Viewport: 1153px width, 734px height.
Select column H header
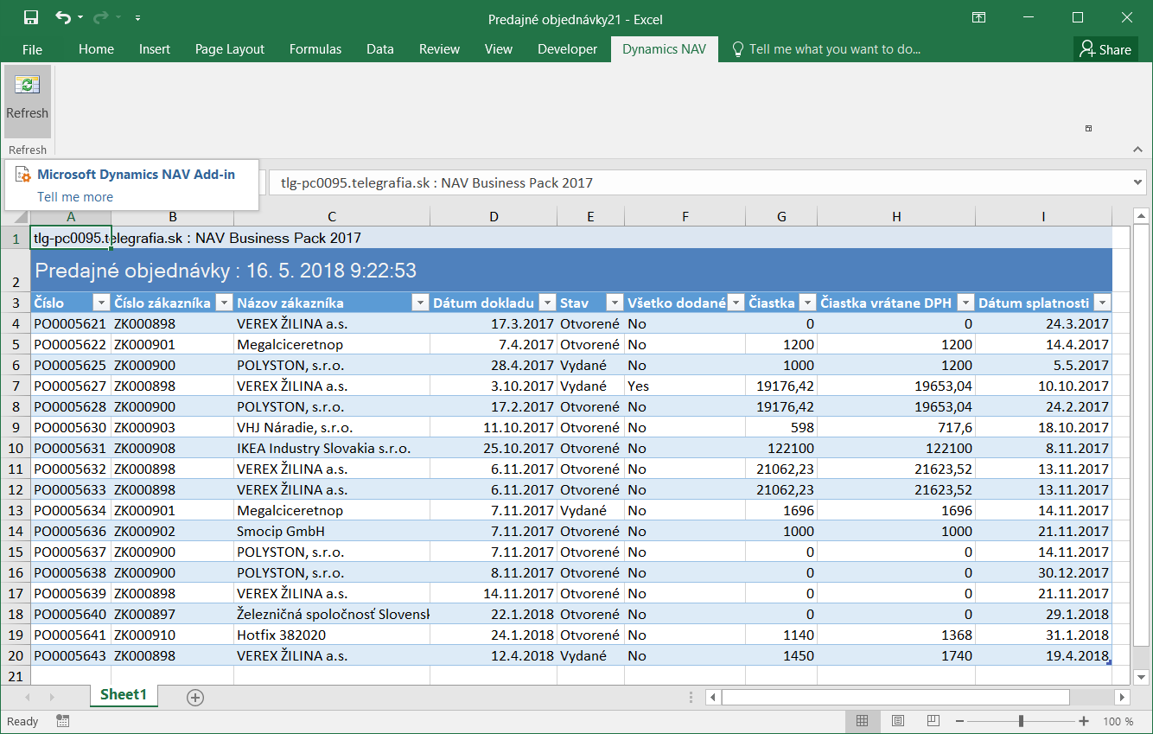click(896, 217)
